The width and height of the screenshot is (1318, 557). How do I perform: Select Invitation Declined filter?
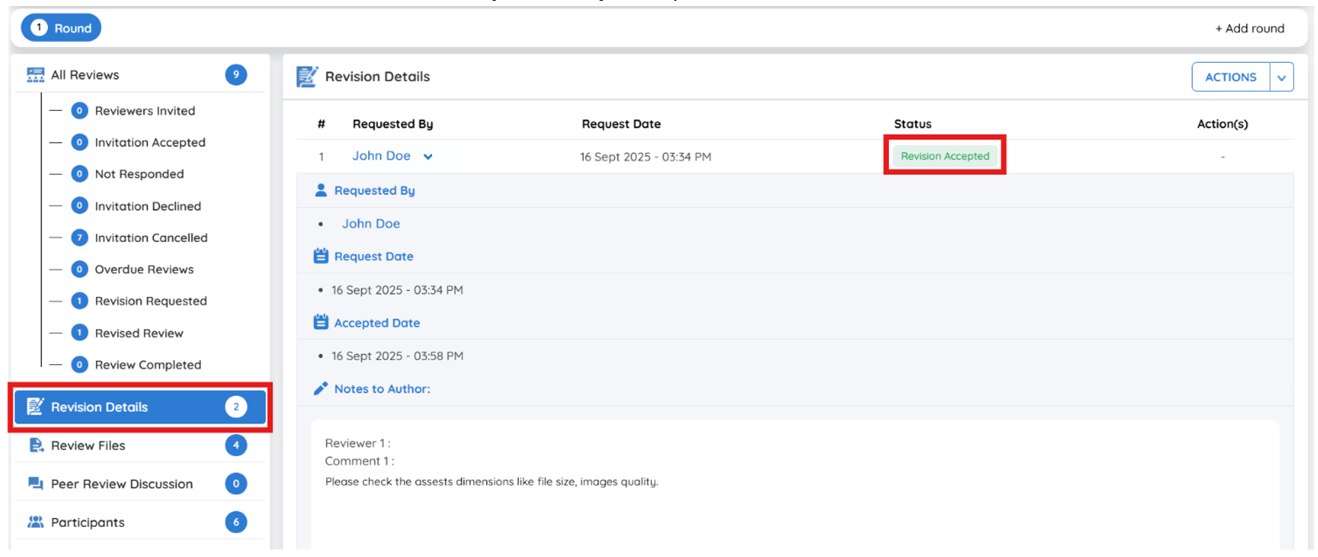(x=148, y=206)
